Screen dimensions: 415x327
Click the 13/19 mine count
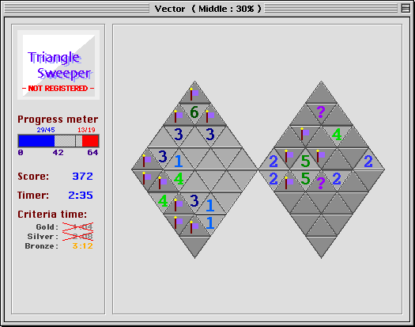(x=86, y=130)
